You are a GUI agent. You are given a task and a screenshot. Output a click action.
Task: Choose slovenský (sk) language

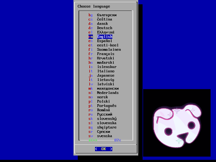click(x=103, y=119)
